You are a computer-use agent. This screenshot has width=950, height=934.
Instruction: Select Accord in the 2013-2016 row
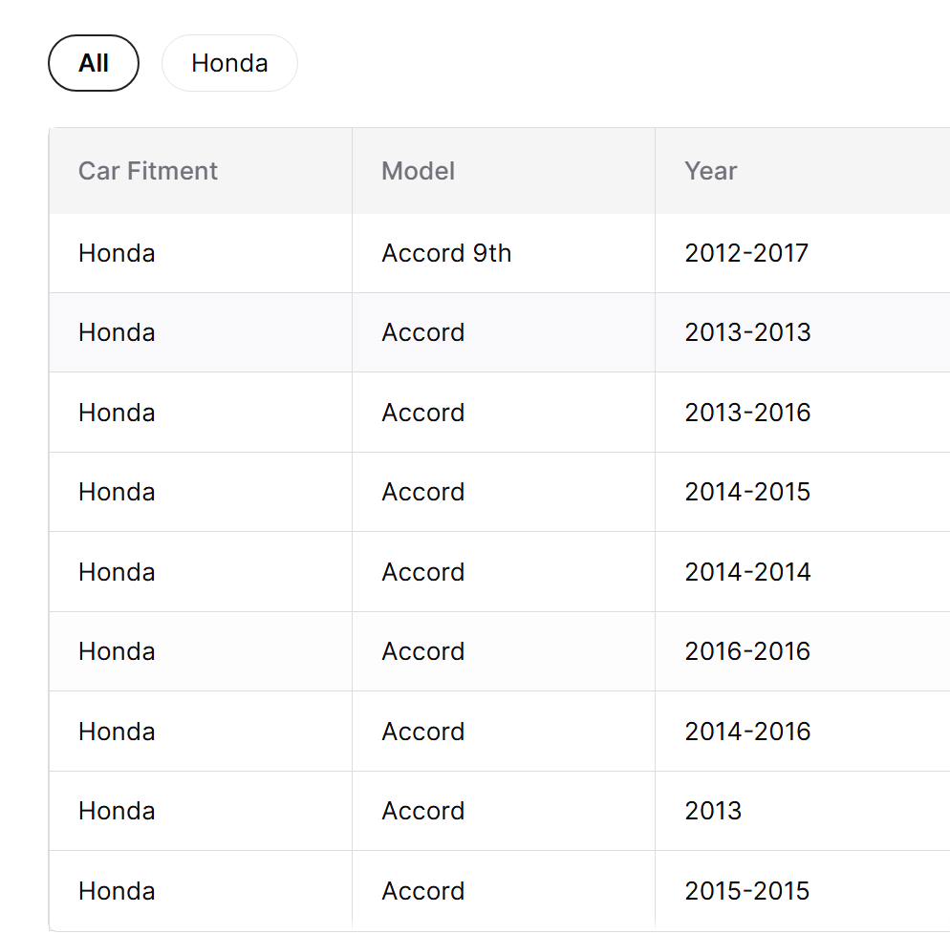pyautogui.click(x=423, y=413)
